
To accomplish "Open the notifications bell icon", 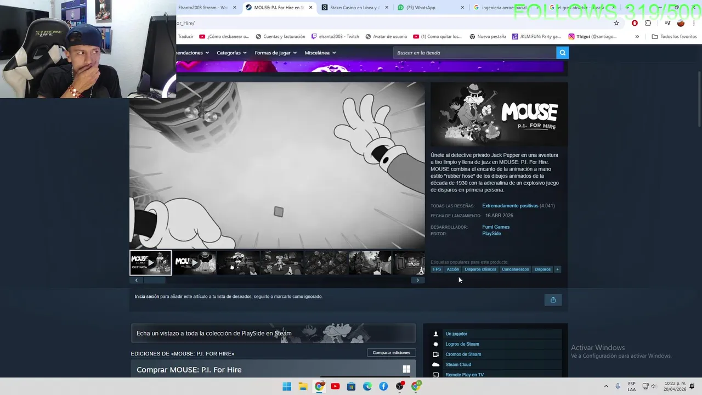I will pos(692,386).
